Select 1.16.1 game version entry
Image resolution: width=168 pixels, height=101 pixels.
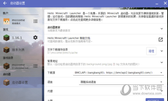point(21,38)
